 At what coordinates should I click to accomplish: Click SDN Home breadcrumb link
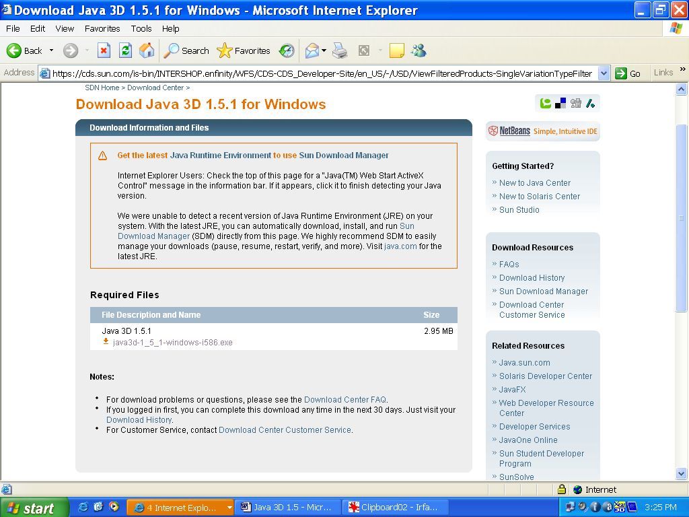pos(102,88)
